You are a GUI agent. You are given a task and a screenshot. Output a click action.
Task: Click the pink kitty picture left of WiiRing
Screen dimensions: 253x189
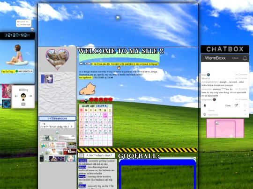(7, 91)
